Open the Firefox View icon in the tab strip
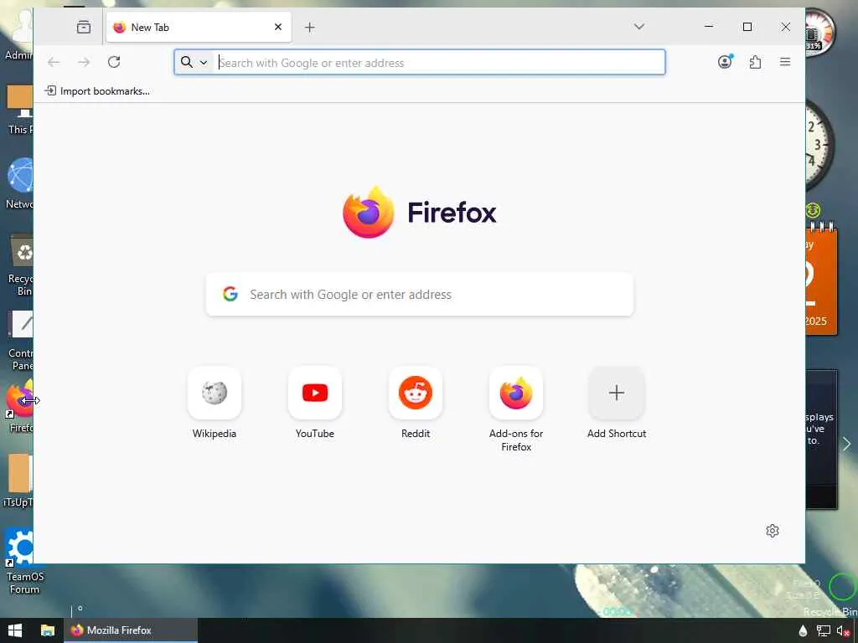Image resolution: width=858 pixels, height=643 pixels. tap(84, 27)
